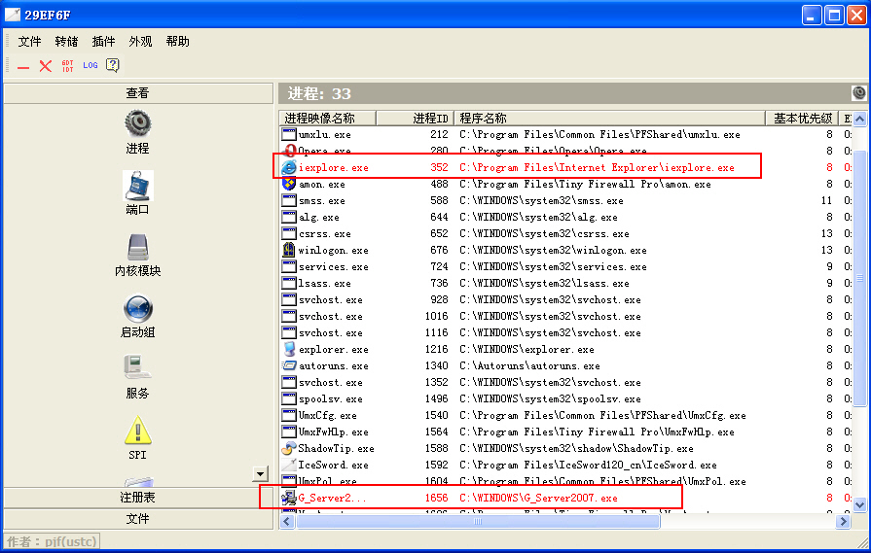Click the horizontal scrollbar left arrow
The height and width of the screenshot is (553, 871).
[287, 521]
